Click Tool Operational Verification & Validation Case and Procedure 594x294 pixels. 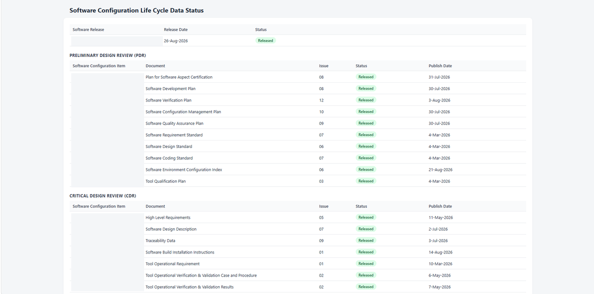(x=201, y=275)
